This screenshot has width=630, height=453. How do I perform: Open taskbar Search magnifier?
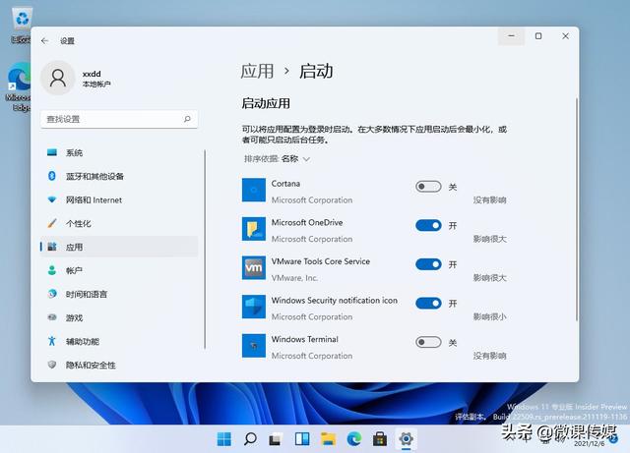[x=250, y=439]
